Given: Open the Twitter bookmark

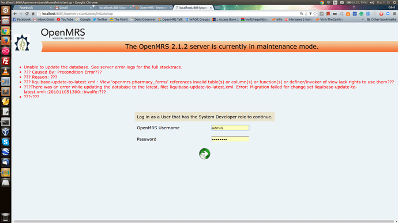Looking at the screenshot, I should tap(100, 19).
